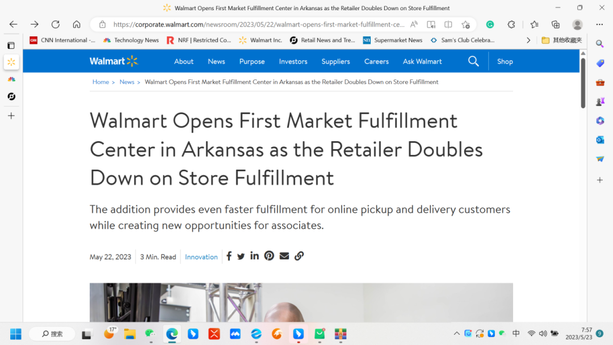Open NRF Restricted Content bookmark

pos(199,40)
